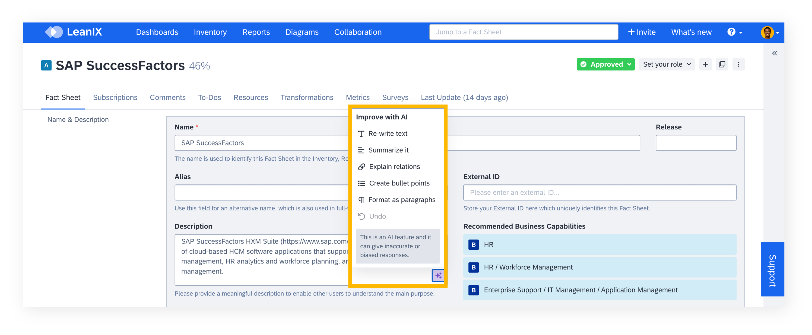The width and height of the screenshot is (812, 335).
Task: Collapse the right sidebar with double chevron
Action: click(774, 53)
